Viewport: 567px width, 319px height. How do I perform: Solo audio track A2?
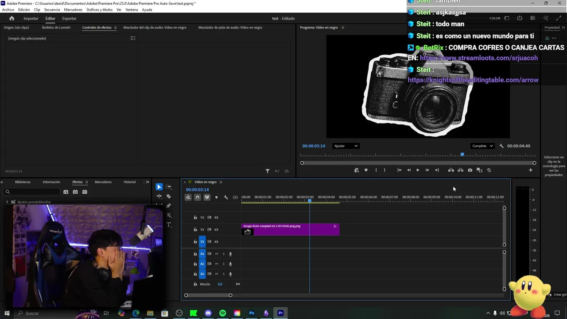pyautogui.click(x=223, y=264)
